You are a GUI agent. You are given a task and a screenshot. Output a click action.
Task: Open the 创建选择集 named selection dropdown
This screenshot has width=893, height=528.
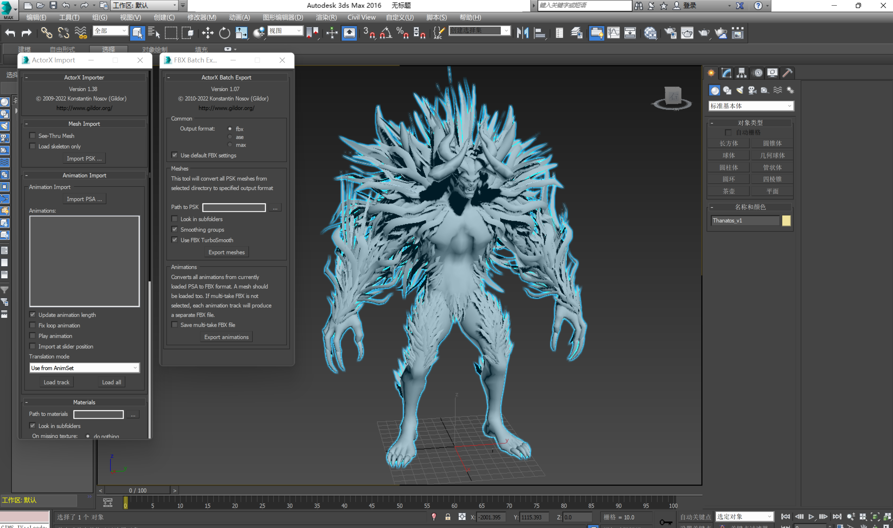tap(480, 31)
